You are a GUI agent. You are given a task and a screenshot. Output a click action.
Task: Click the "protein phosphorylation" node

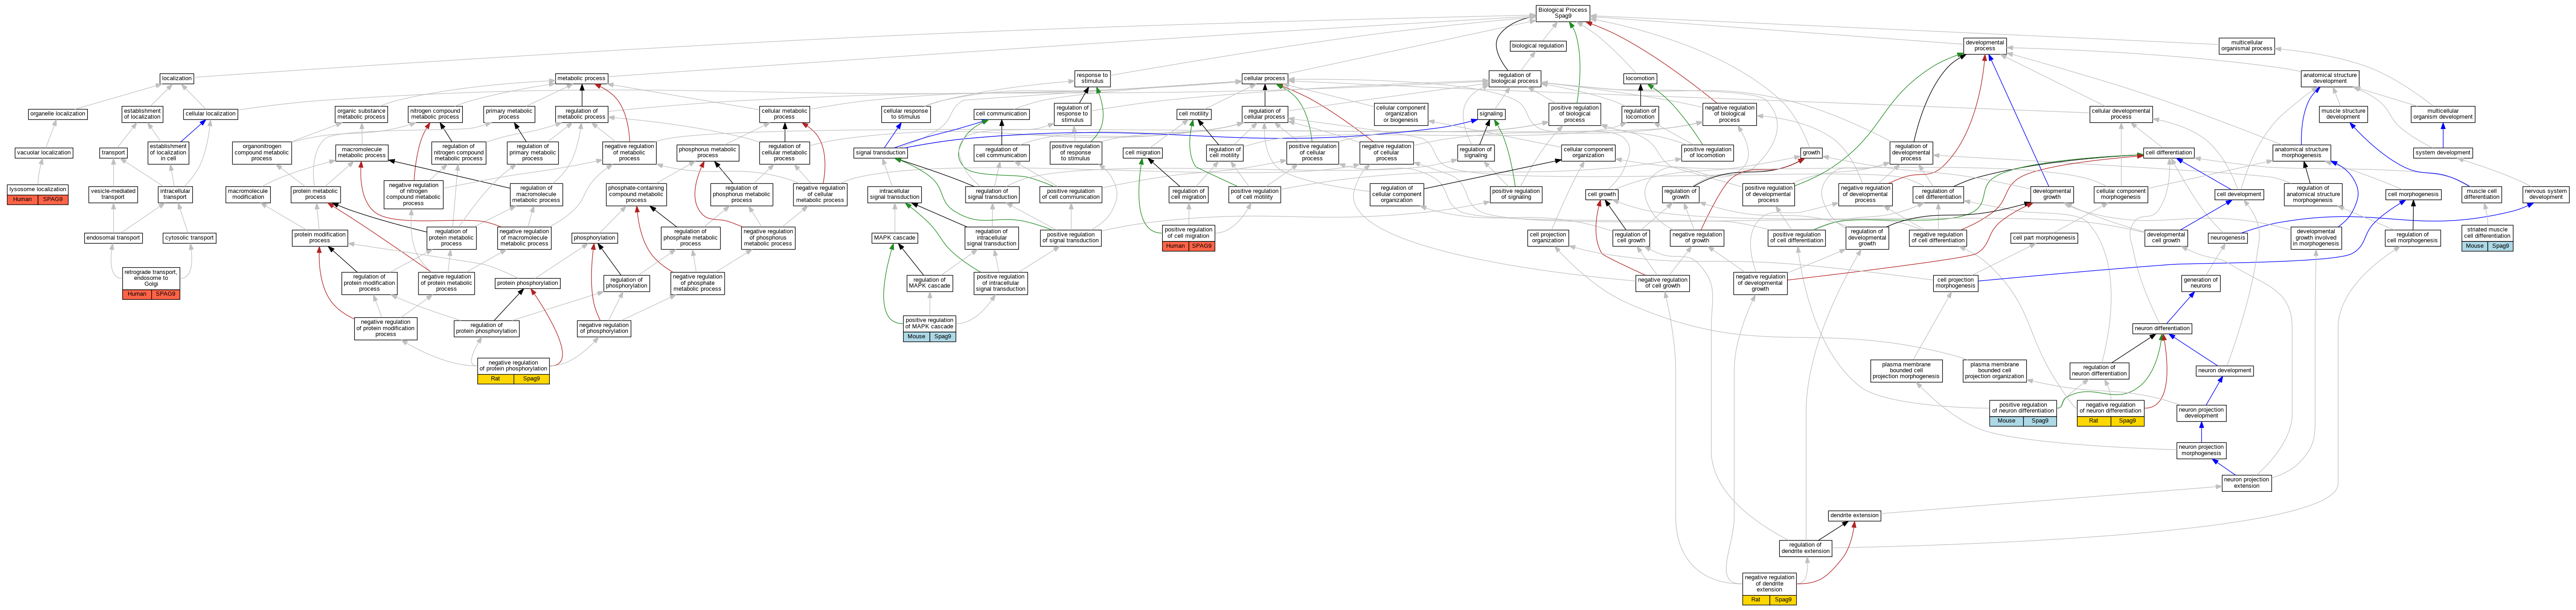(x=528, y=283)
